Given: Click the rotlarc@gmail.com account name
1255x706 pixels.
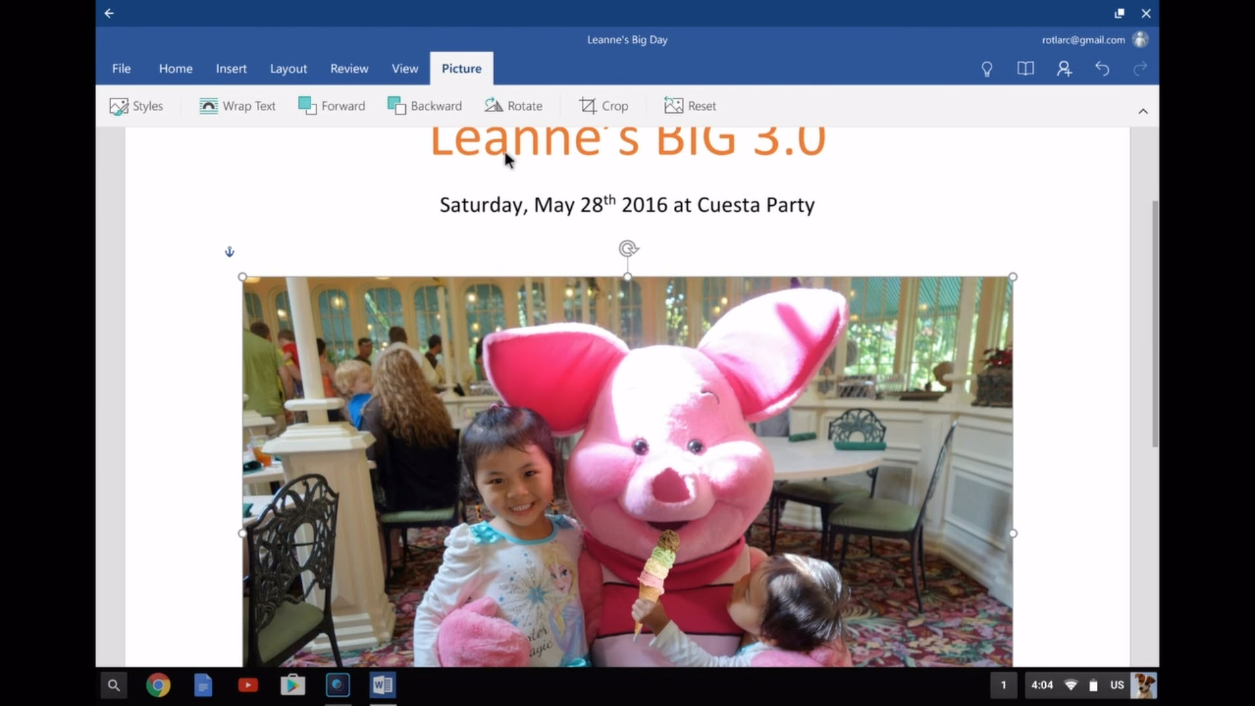Looking at the screenshot, I should tap(1083, 40).
